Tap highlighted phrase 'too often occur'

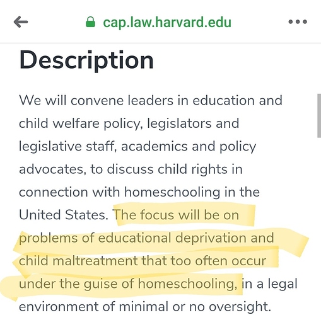coord(218,261)
